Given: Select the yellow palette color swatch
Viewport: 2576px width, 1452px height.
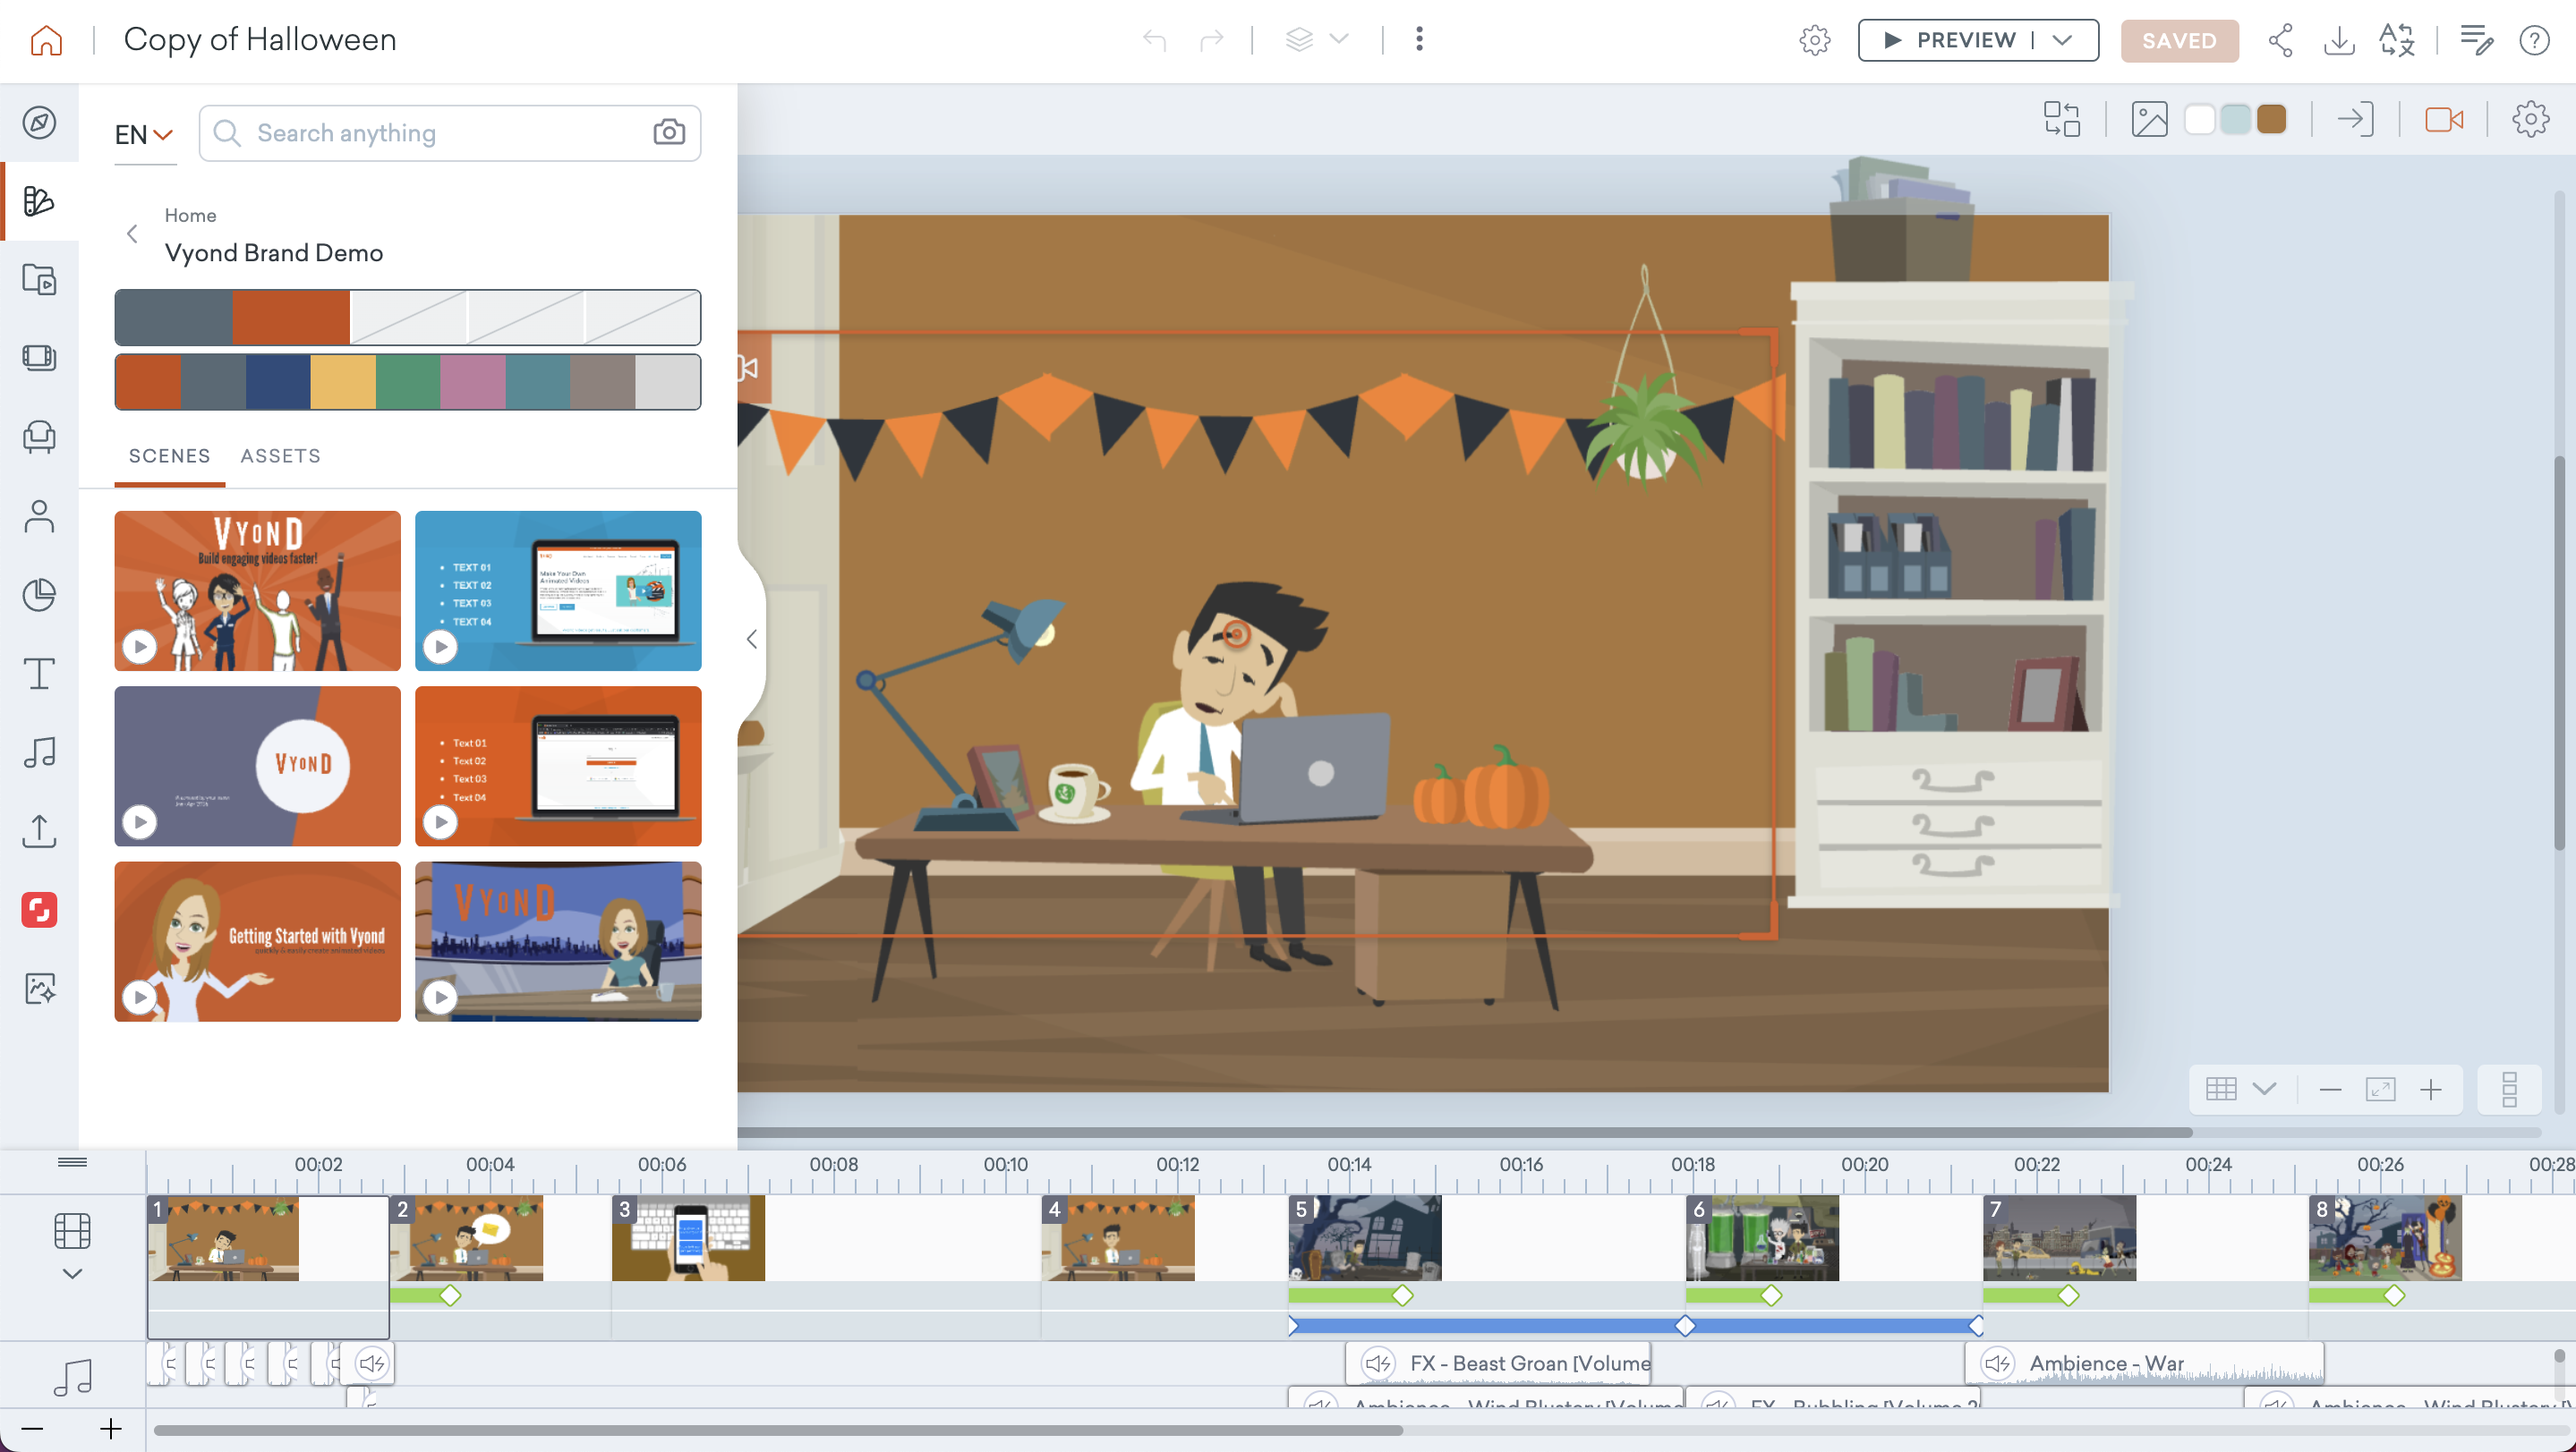Looking at the screenshot, I should point(343,382).
